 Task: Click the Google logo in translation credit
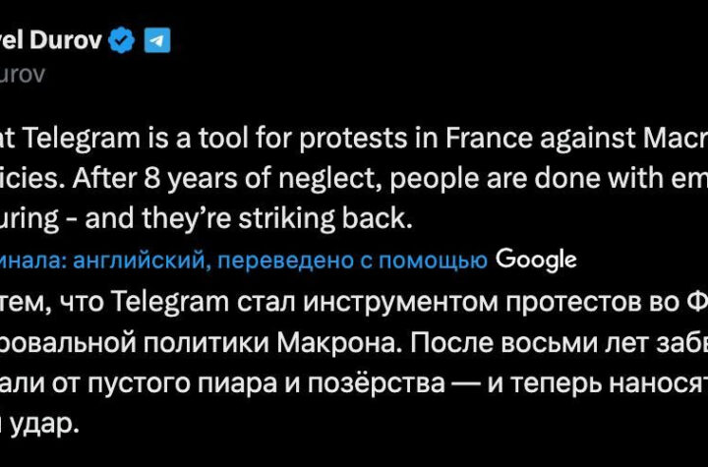coord(536,261)
